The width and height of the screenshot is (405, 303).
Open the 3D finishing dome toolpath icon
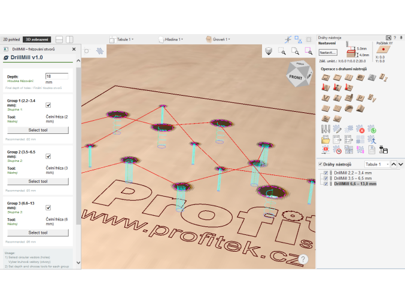(x=337, y=118)
